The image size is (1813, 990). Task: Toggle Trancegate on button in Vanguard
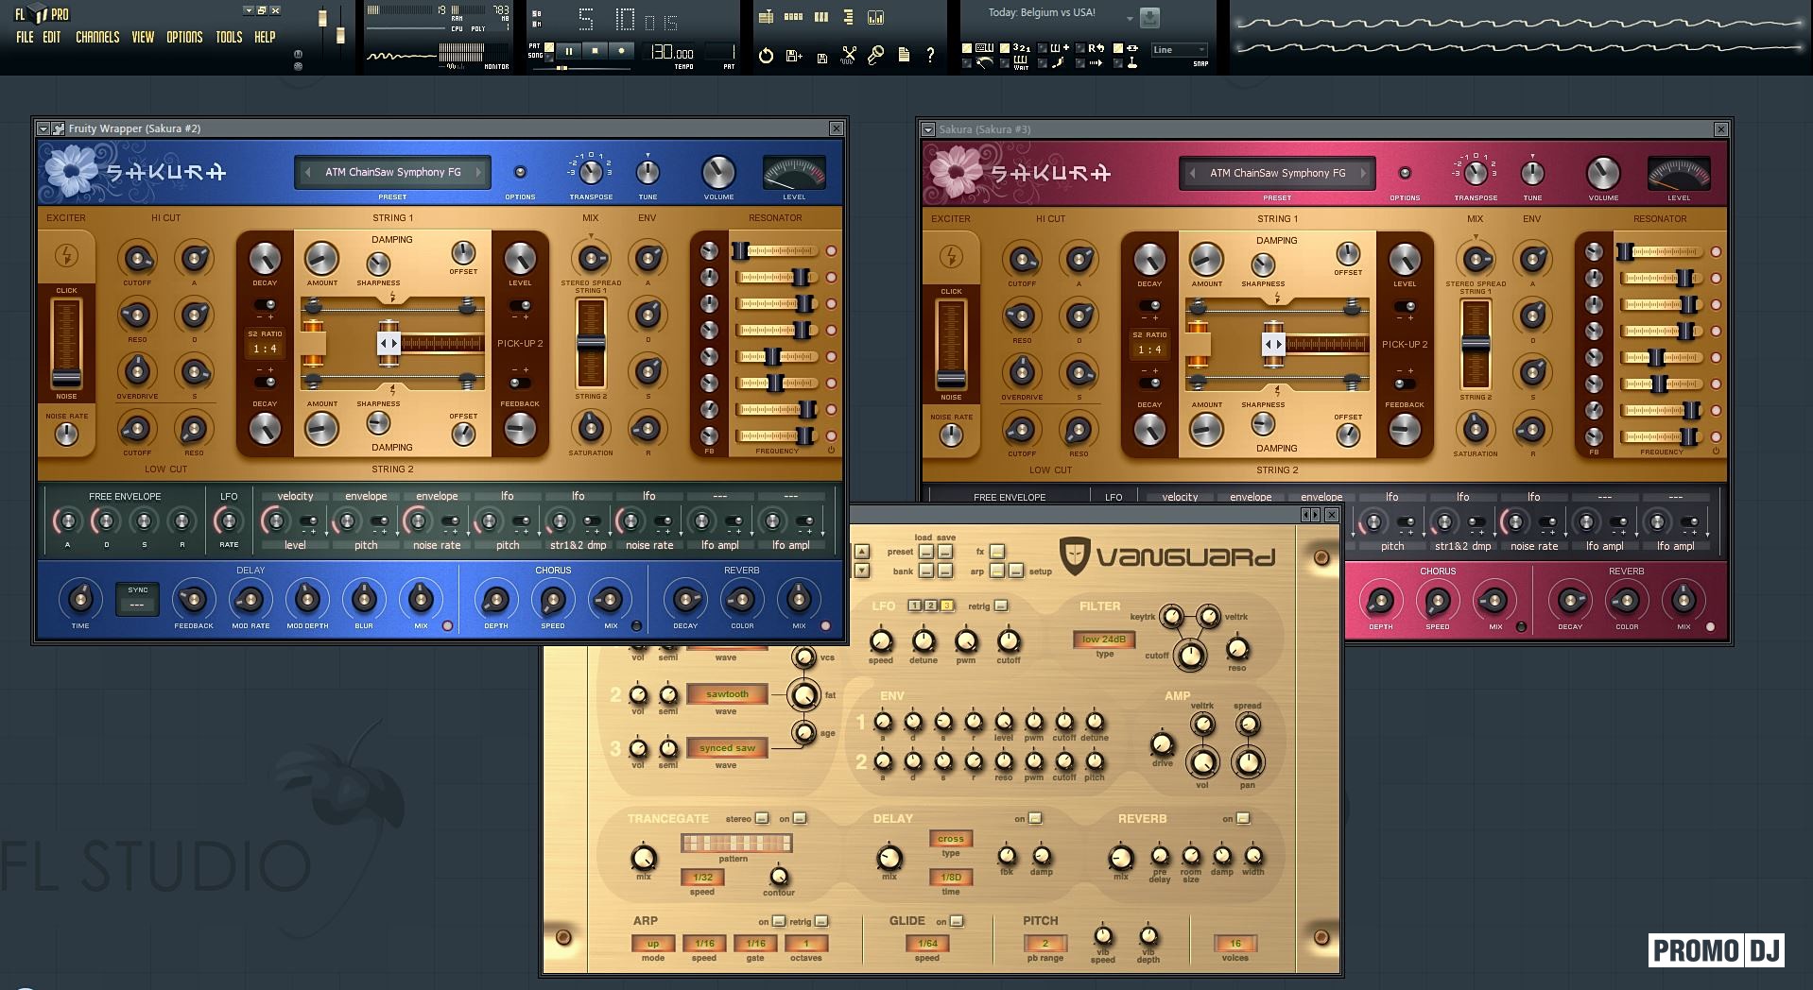pyautogui.click(x=800, y=818)
